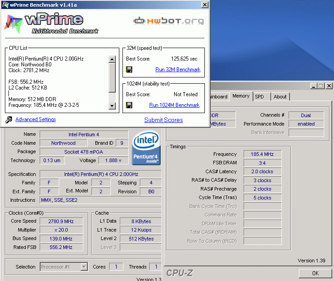Click the Core Speed 2780.9 MHz field
Viewport: 334px width, 281px height.
tap(61, 221)
